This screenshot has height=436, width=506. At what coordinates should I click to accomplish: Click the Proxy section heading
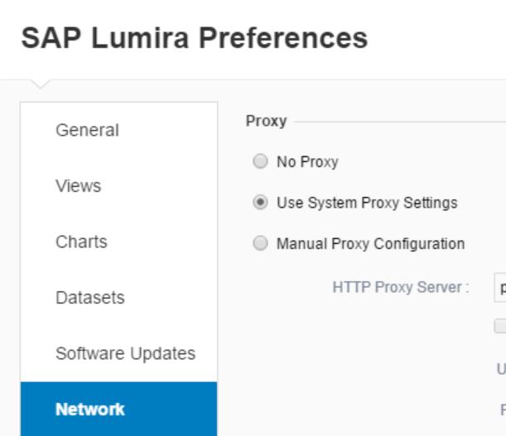tap(266, 122)
